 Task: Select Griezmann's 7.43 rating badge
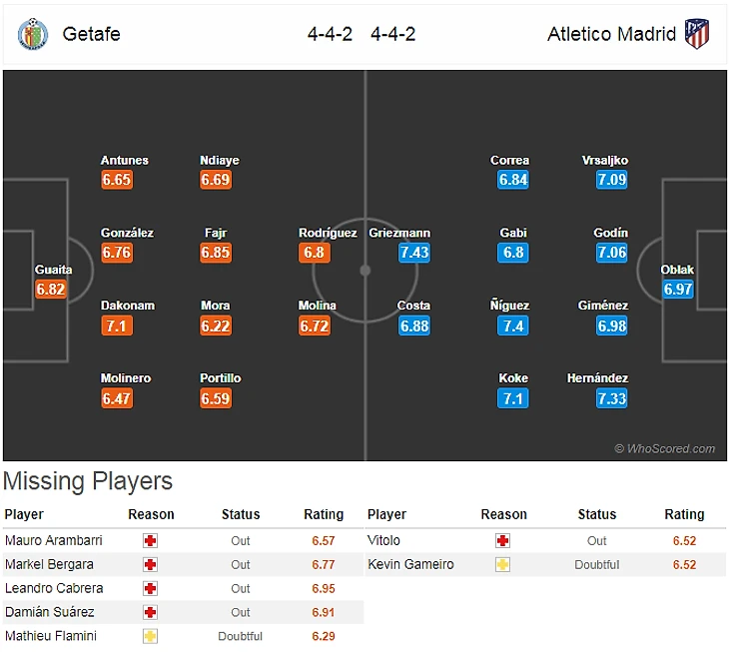tap(413, 253)
